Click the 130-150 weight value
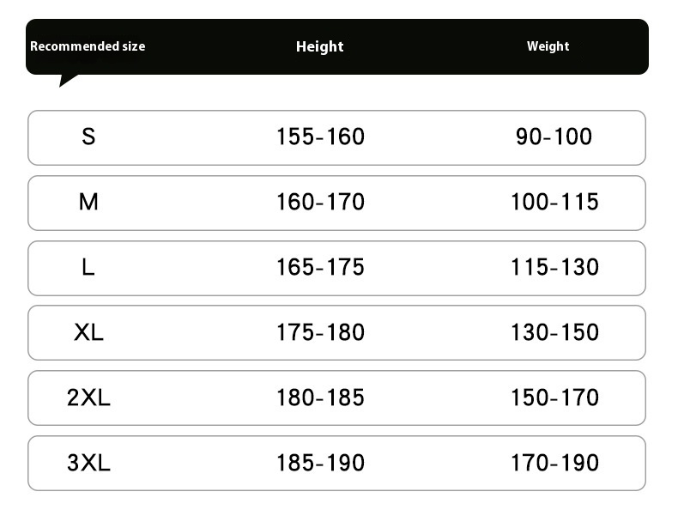Image resolution: width=678 pixels, height=516 pixels. pyautogui.click(x=554, y=332)
